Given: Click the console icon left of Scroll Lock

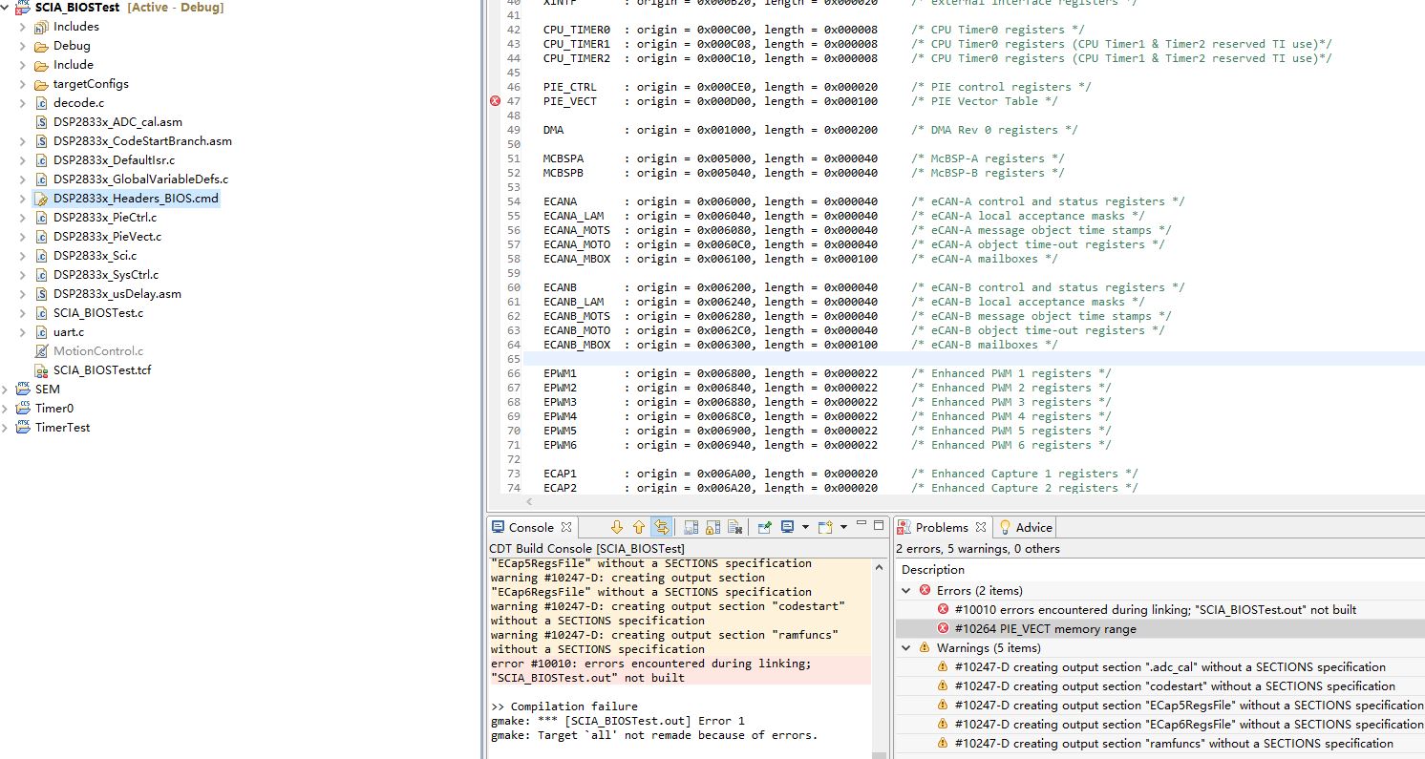Looking at the screenshot, I should click(691, 527).
